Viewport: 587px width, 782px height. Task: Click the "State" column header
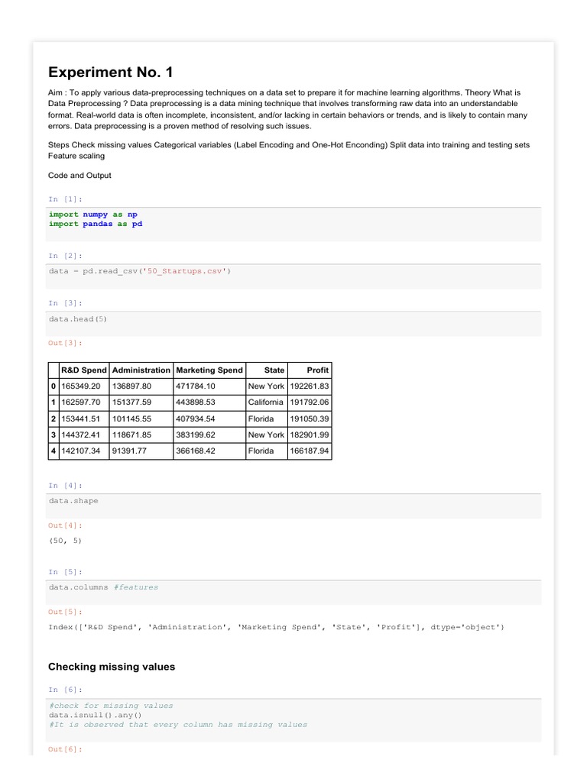pyautogui.click(x=274, y=370)
